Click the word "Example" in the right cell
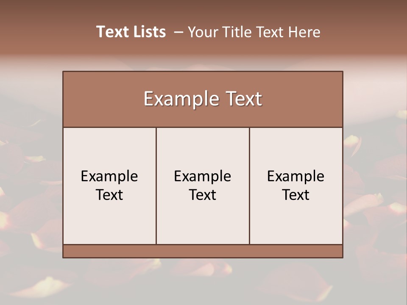The height and width of the screenshot is (305, 407). tap(295, 177)
